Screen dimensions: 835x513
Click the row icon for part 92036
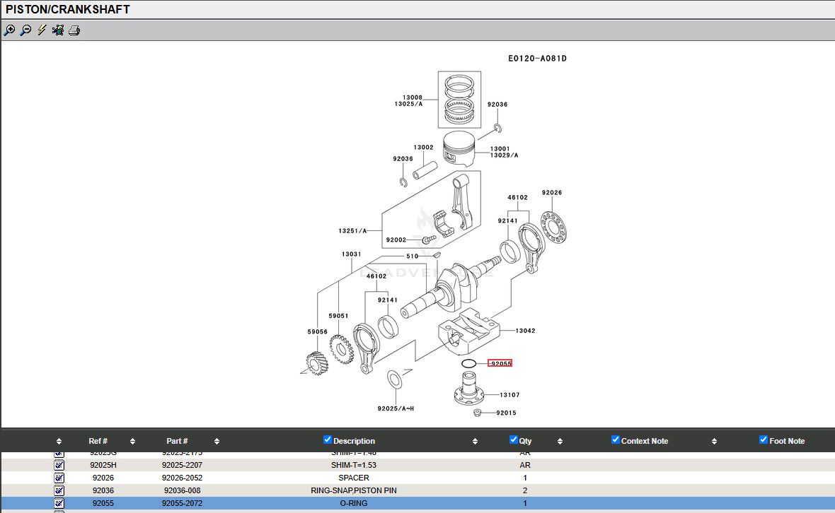59,490
